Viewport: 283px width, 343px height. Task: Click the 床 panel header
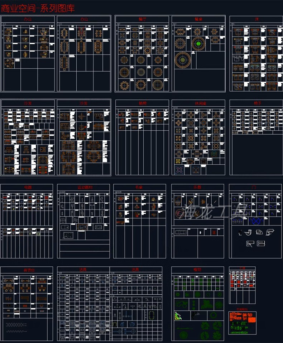coord(256,19)
